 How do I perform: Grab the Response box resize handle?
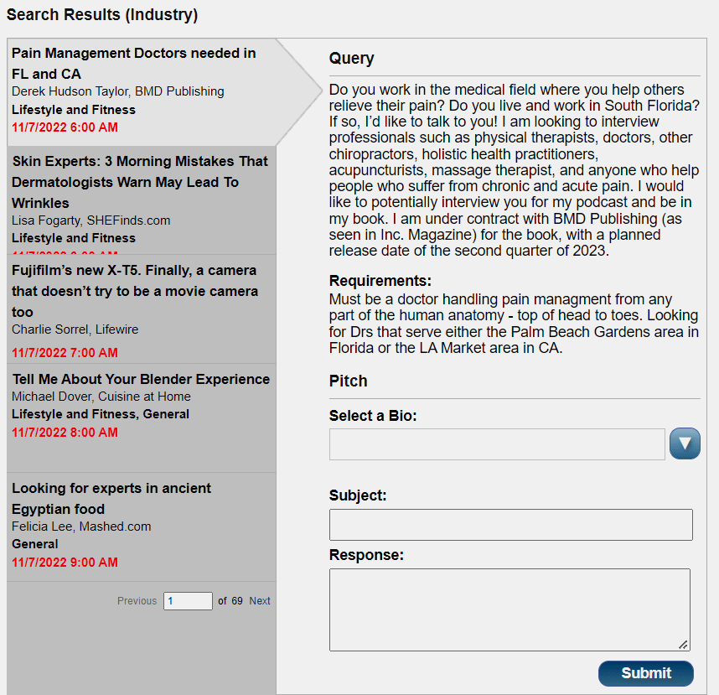click(684, 645)
